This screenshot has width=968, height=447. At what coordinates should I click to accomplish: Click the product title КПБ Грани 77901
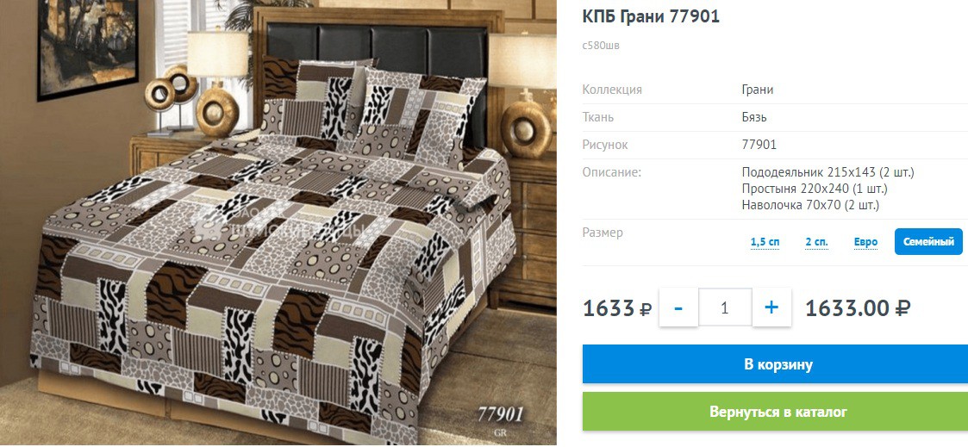click(x=651, y=16)
